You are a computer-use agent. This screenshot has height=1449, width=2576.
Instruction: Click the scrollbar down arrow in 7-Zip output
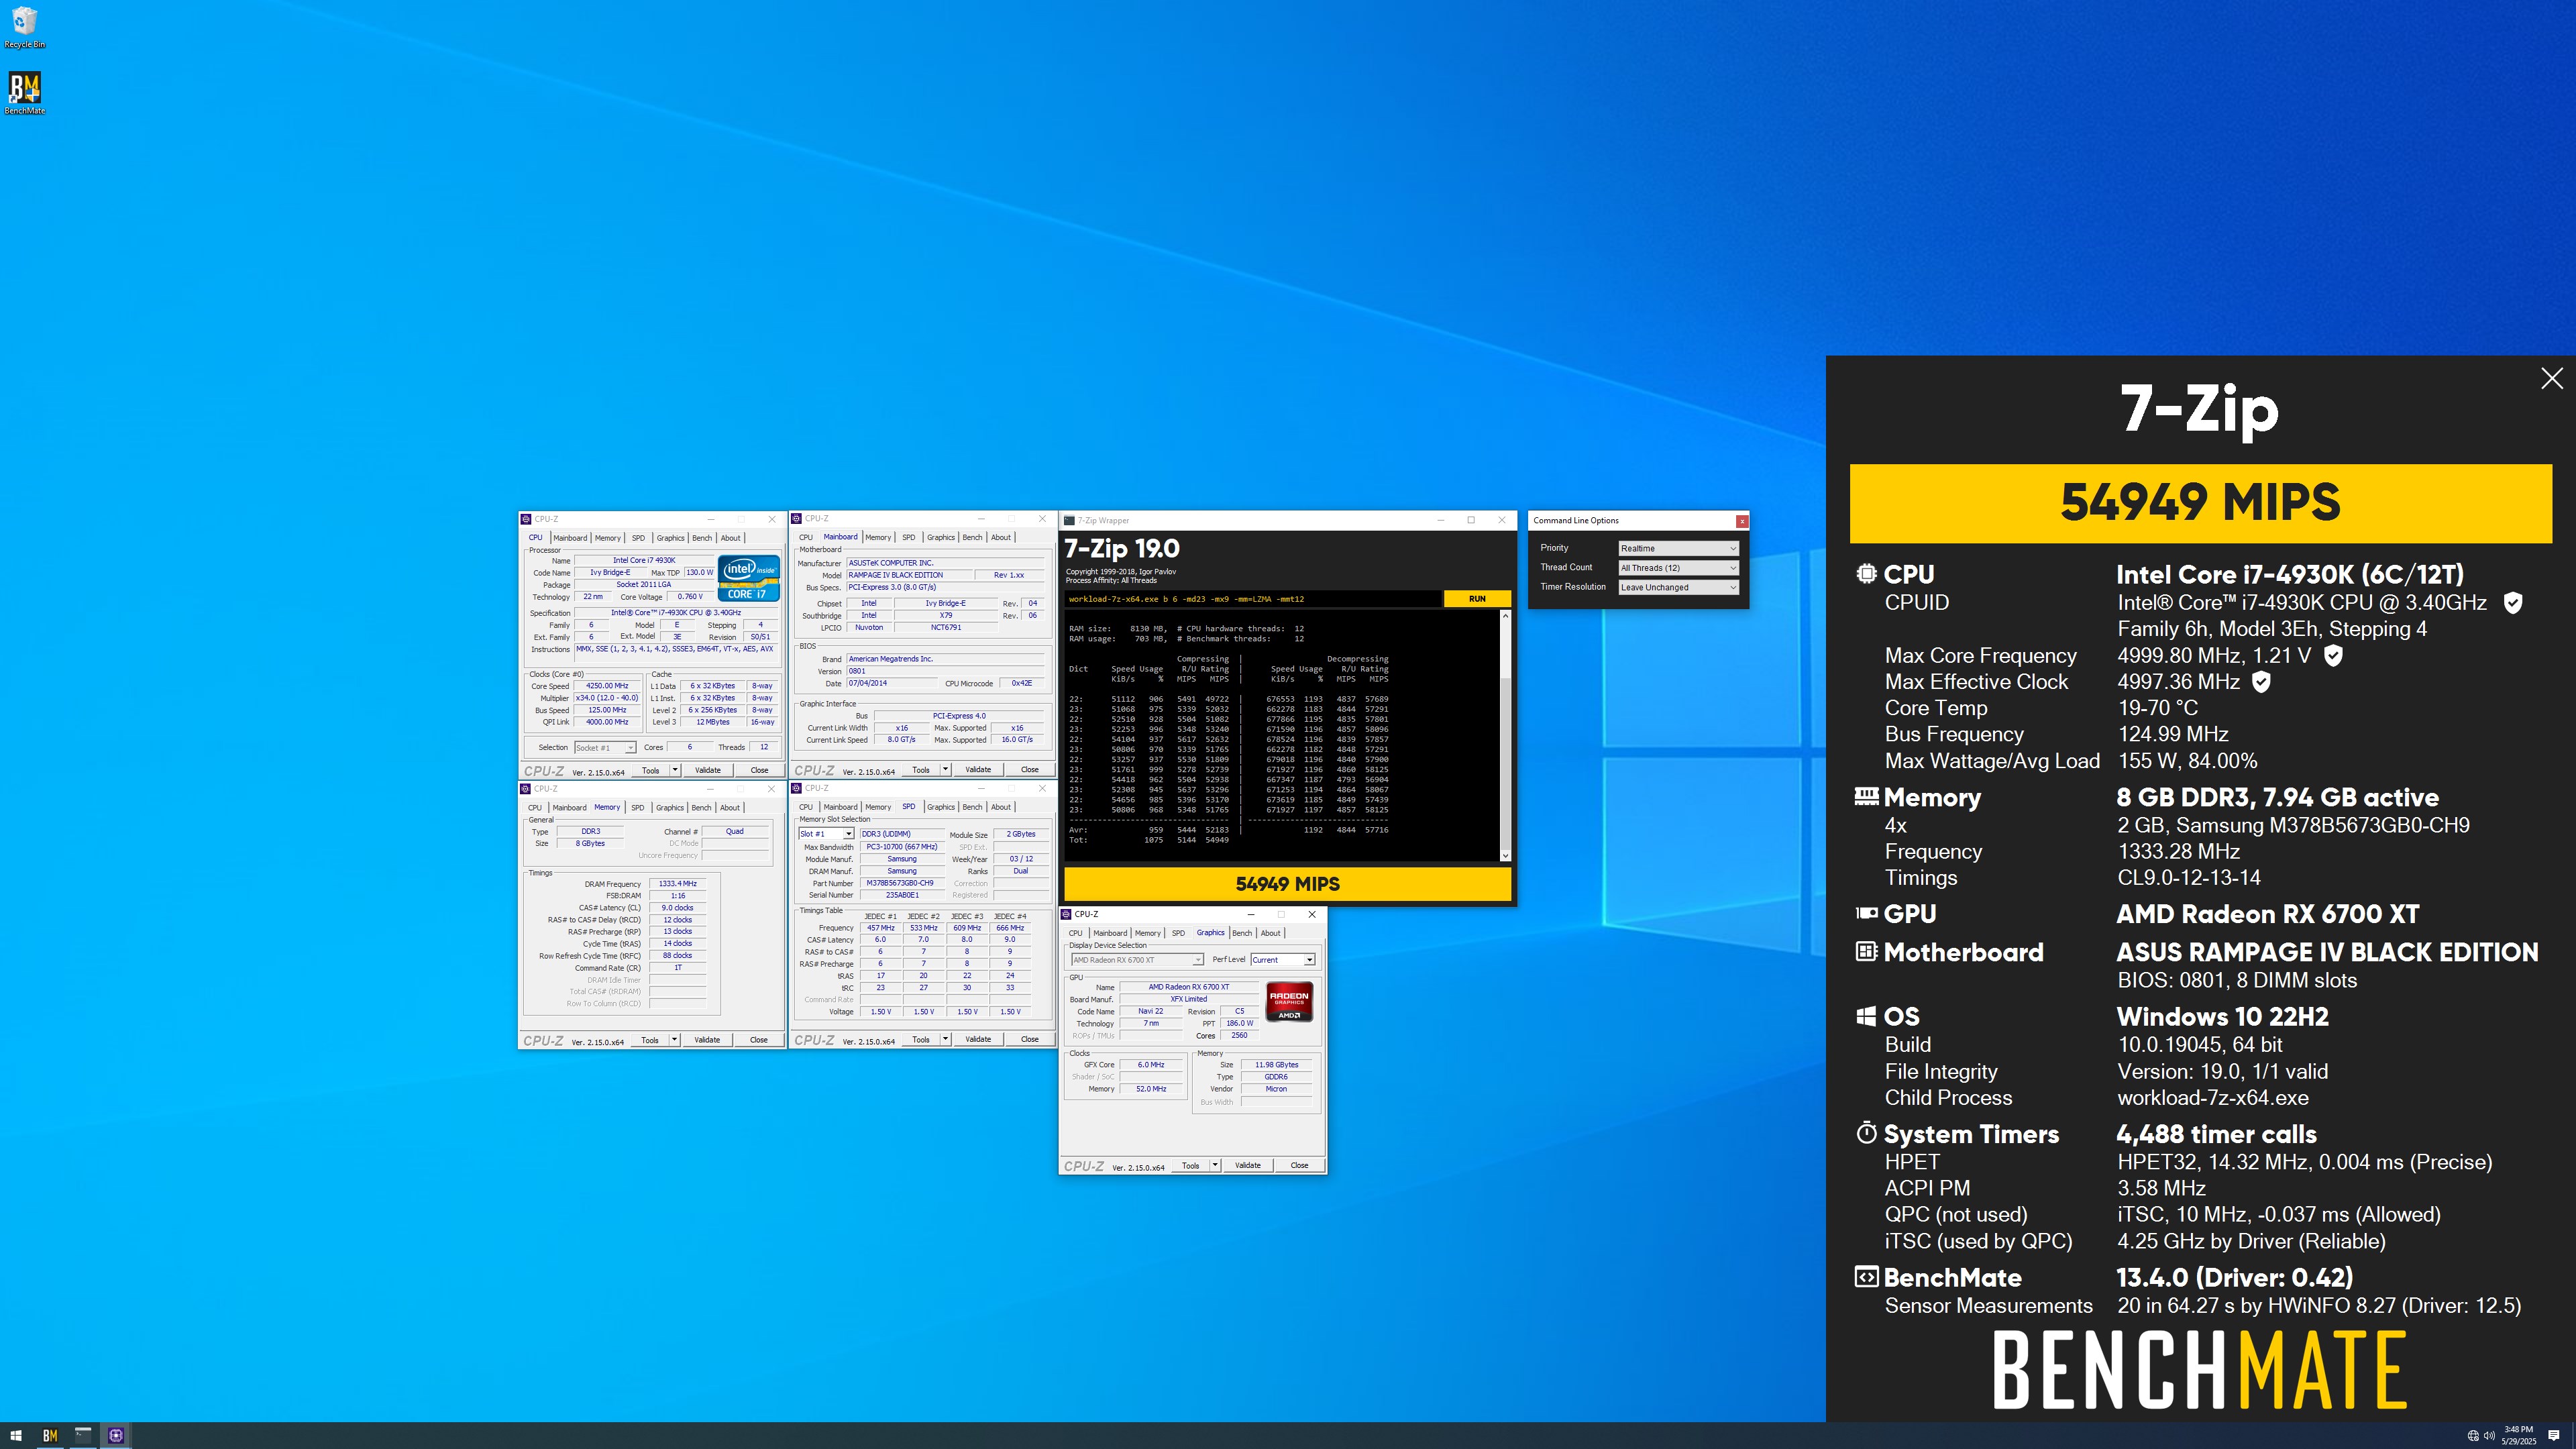1505,856
